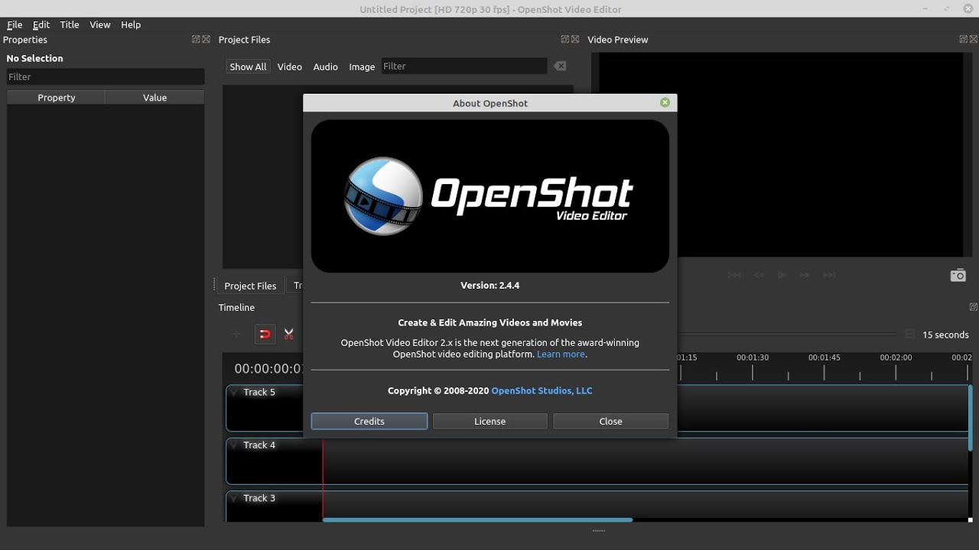The width and height of the screenshot is (979, 550).
Task: Collapse the Track 4 chevron
Action: tap(234, 445)
